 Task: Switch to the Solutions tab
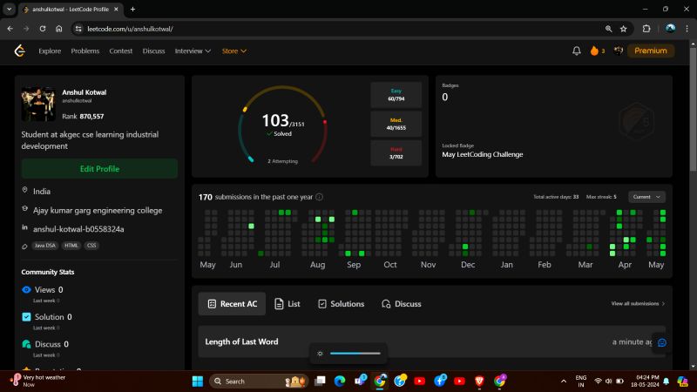[x=341, y=304]
